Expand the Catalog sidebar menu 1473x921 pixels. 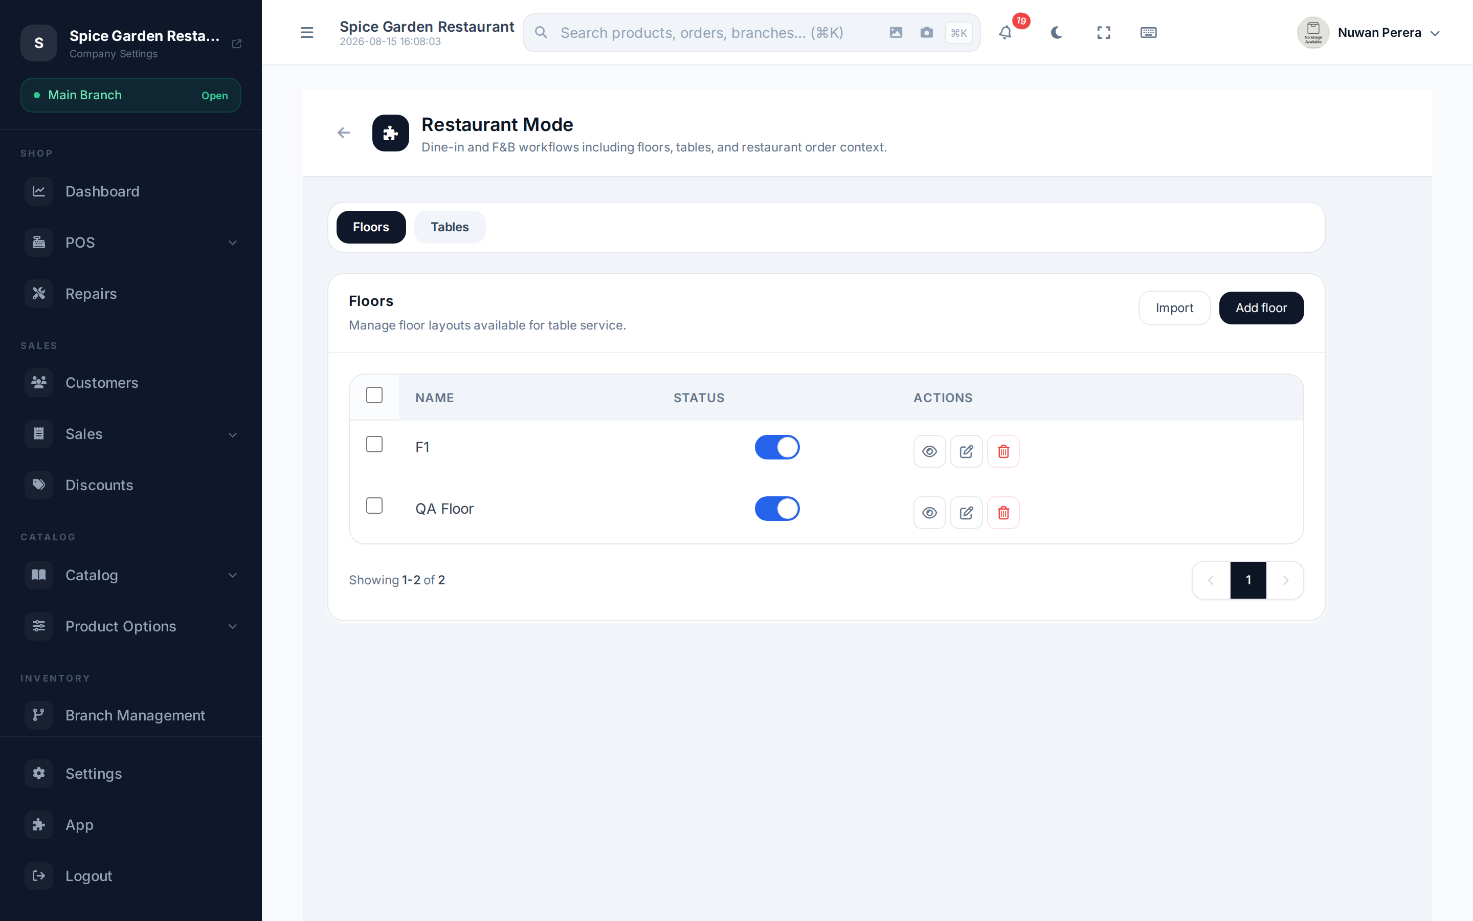pos(131,575)
